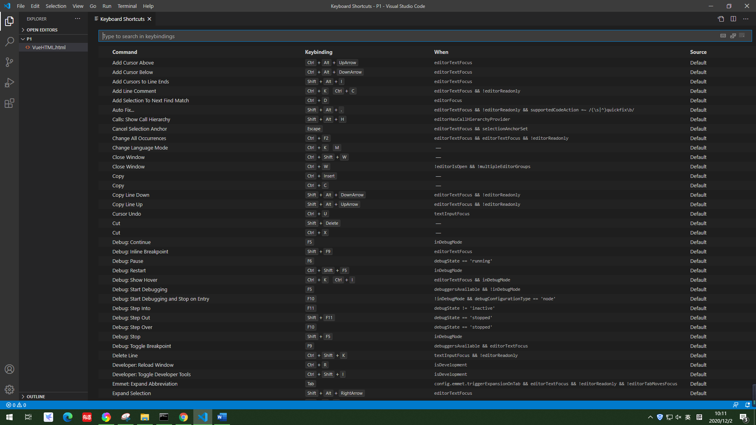Clear keybindings search input icon
This screenshot has width=756, height=425.
(742, 36)
